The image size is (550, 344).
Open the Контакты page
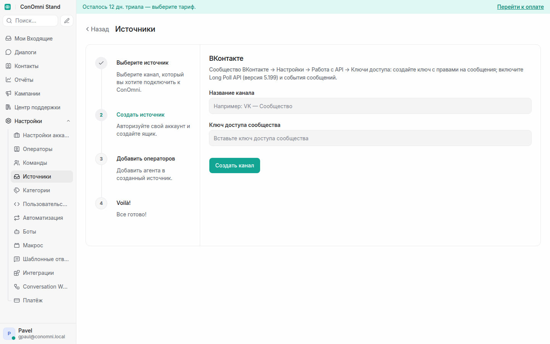[x=38, y=66]
